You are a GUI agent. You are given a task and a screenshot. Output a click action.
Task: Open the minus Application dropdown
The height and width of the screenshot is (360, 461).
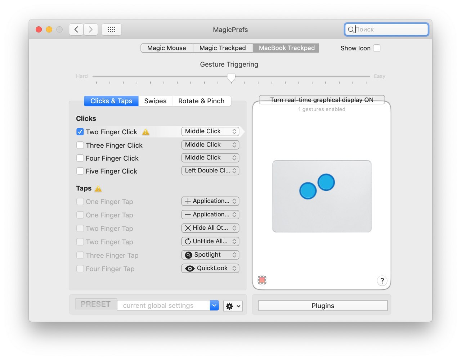(210, 215)
